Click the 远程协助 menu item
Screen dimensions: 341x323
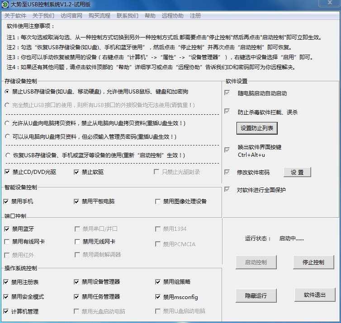[x=173, y=15]
